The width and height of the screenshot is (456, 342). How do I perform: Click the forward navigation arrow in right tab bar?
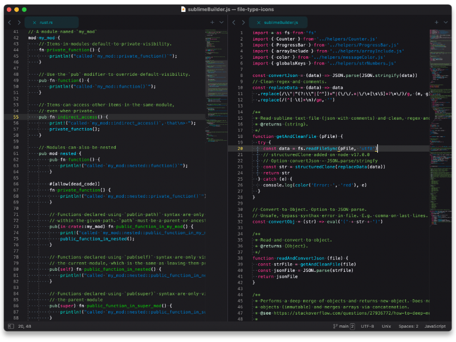[243, 22]
